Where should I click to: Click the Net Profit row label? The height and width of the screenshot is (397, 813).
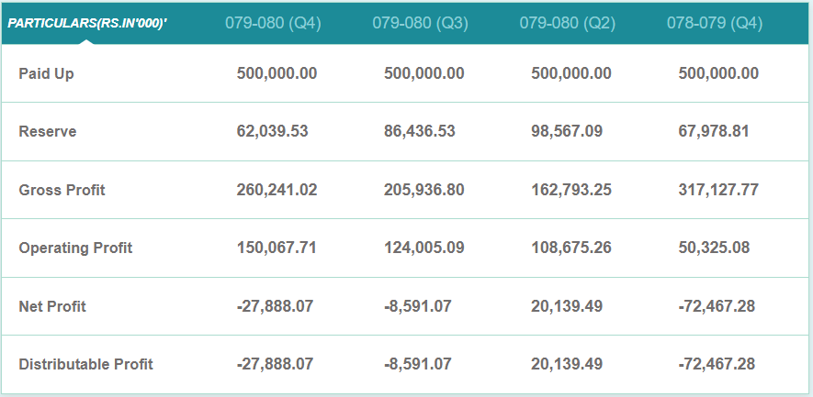(x=52, y=306)
